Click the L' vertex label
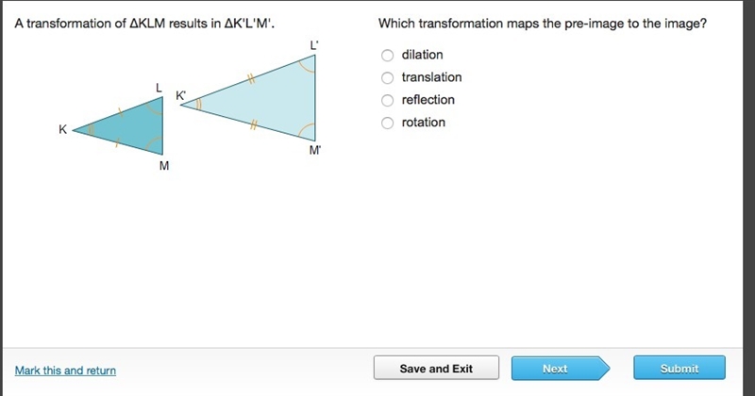755x396 pixels. (x=314, y=45)
